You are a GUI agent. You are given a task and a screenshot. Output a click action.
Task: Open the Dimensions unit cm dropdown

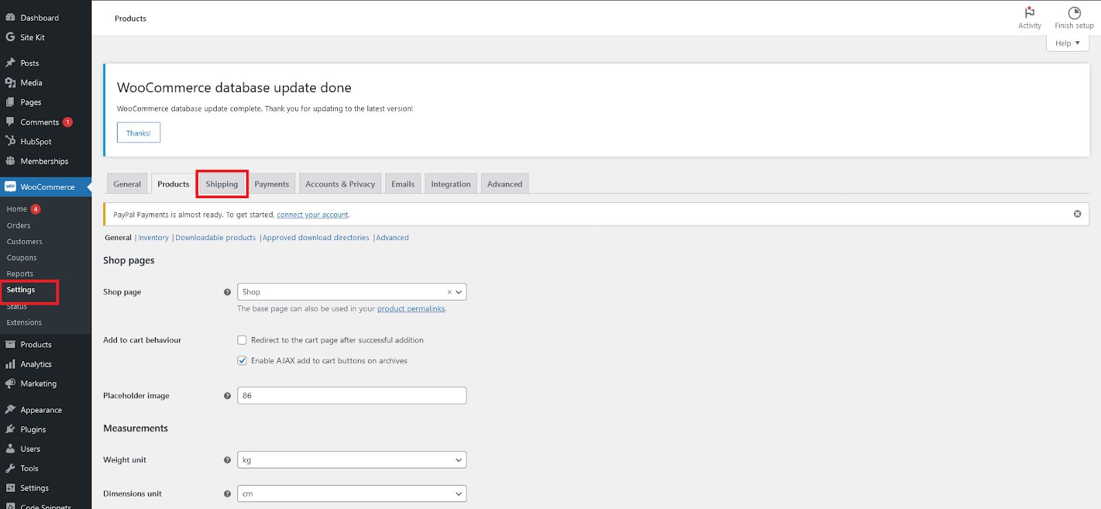pos(352,493)
